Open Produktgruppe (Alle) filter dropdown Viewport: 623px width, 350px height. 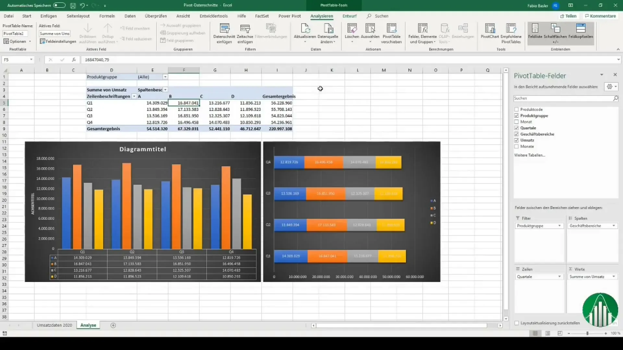165,77
